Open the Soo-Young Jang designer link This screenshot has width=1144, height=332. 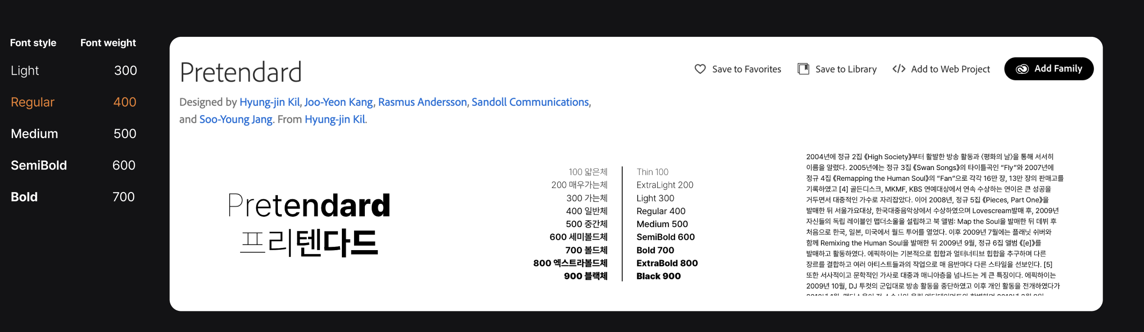236,119
